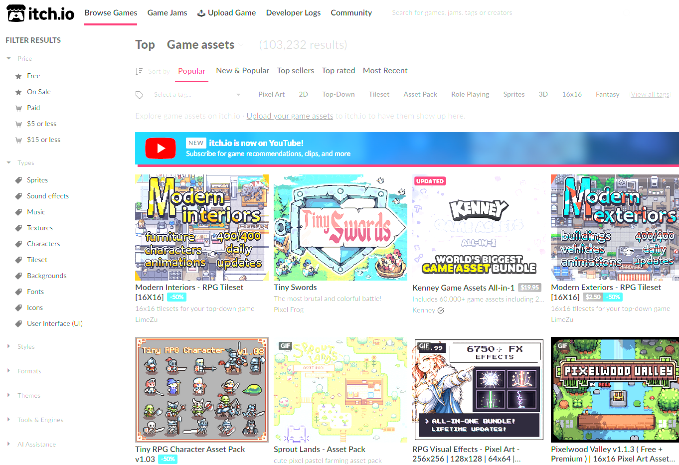This screenshot has width=679, height=465.
Task: Click the itch.io YouTube banner
Action: coord(407,149)
